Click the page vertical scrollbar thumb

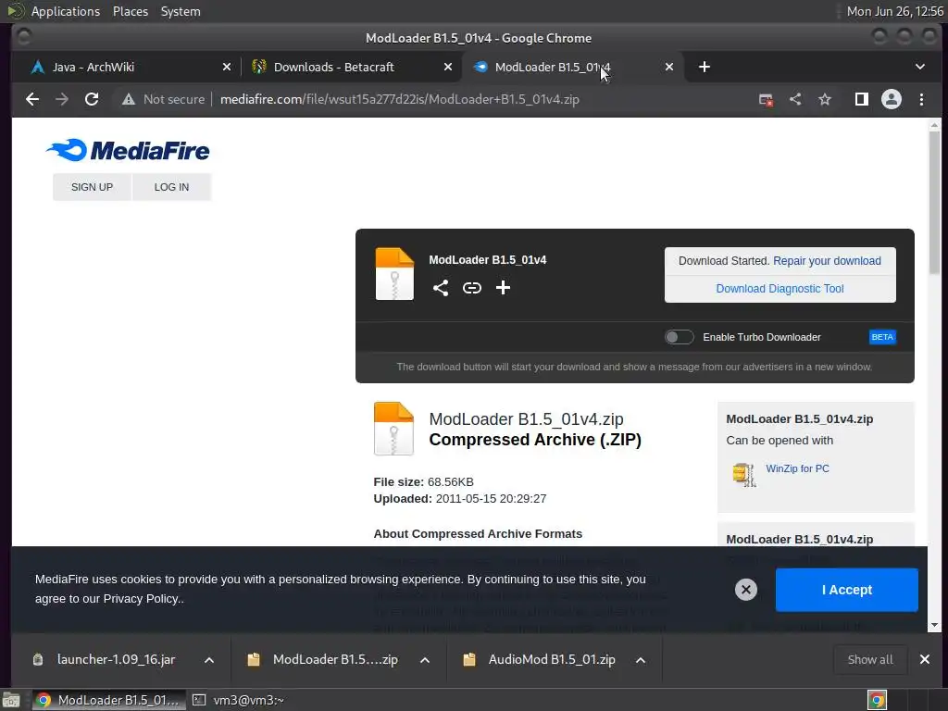coord(935,203)
